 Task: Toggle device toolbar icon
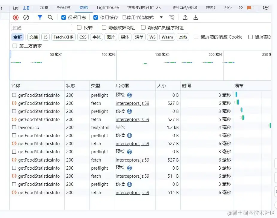pyautogui.click(x=26, y=7)
